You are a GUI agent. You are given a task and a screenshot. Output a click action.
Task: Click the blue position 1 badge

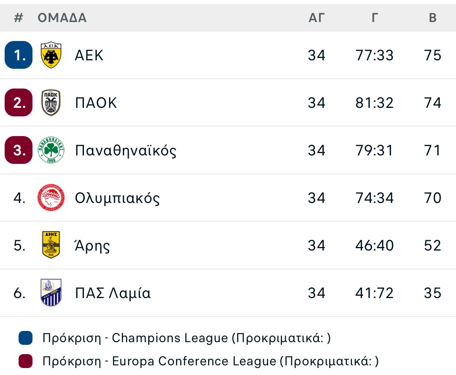[19, 55]
